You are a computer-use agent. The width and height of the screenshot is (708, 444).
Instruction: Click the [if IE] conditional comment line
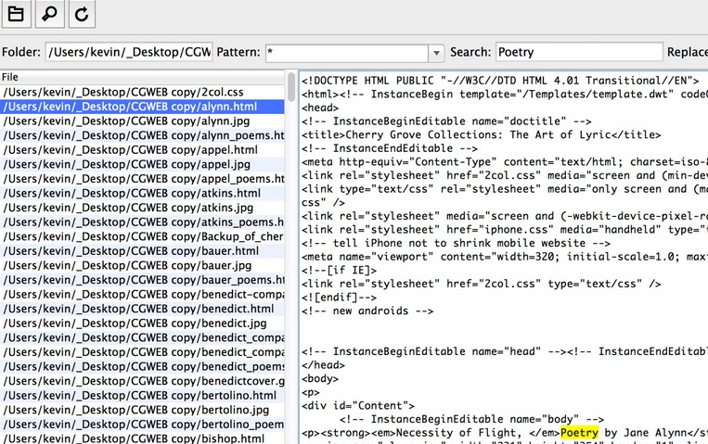(339, 271)
